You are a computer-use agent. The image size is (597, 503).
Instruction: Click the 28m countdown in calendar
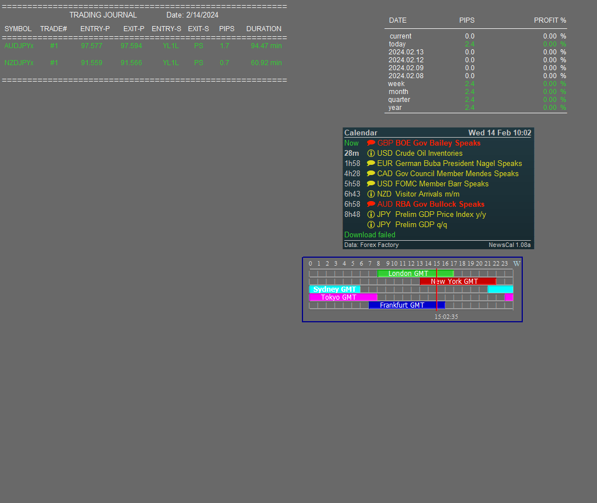(351, 154)
